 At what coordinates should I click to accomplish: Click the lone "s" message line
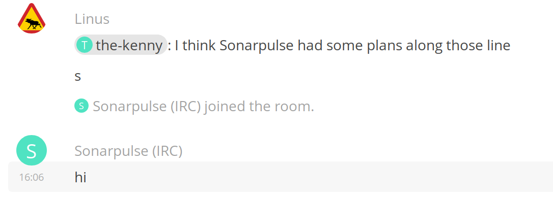tap(78, 76)
